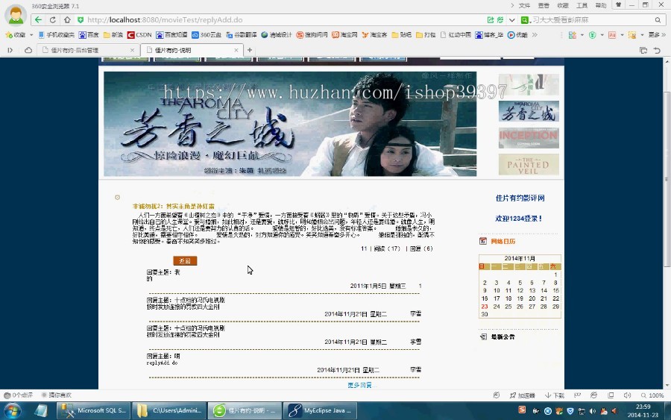
Task: Select date 23 in the calendar
Action: point(485,307)
